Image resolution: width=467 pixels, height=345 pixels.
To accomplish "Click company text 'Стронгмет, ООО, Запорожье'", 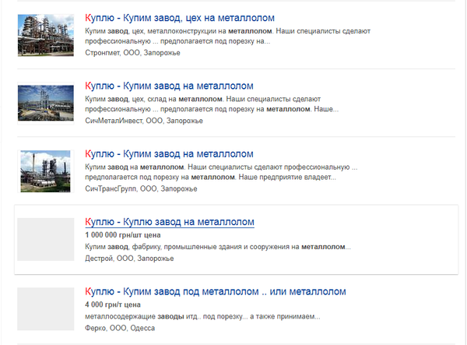I will (x=132, y=53).
